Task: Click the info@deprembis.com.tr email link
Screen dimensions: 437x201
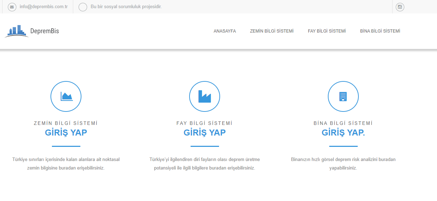Action: click(43, 7)
